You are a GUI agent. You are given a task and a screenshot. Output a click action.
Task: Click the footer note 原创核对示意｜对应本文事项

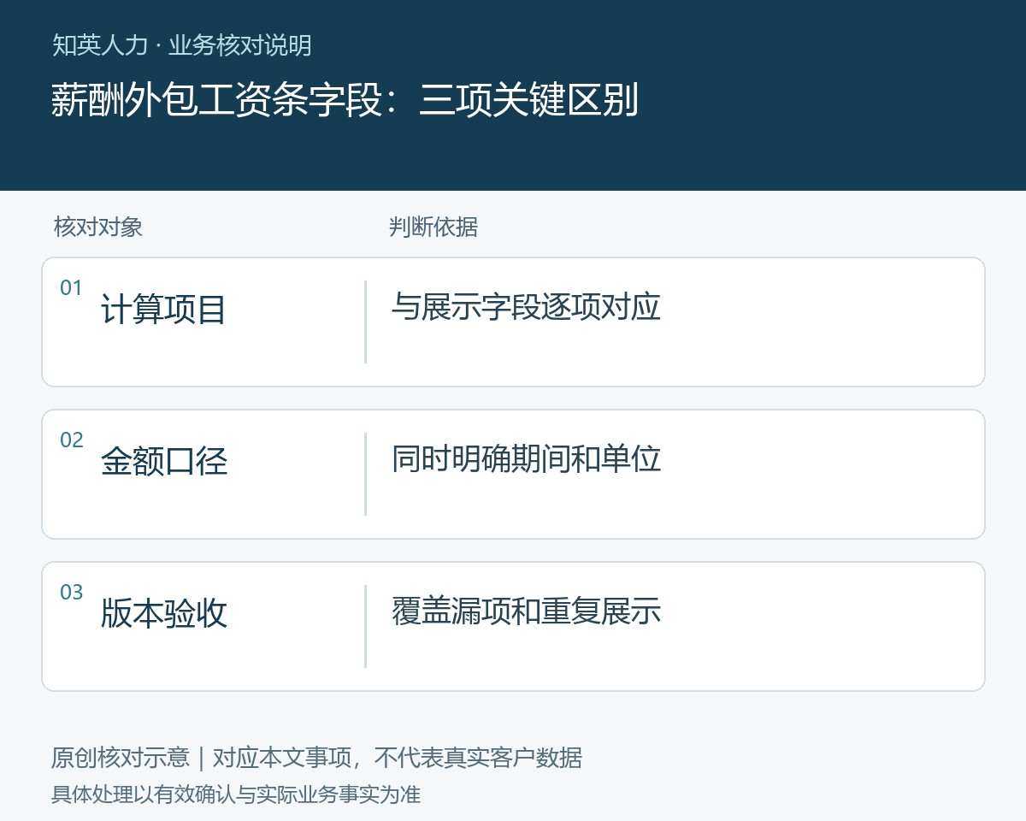pos(201,758)
